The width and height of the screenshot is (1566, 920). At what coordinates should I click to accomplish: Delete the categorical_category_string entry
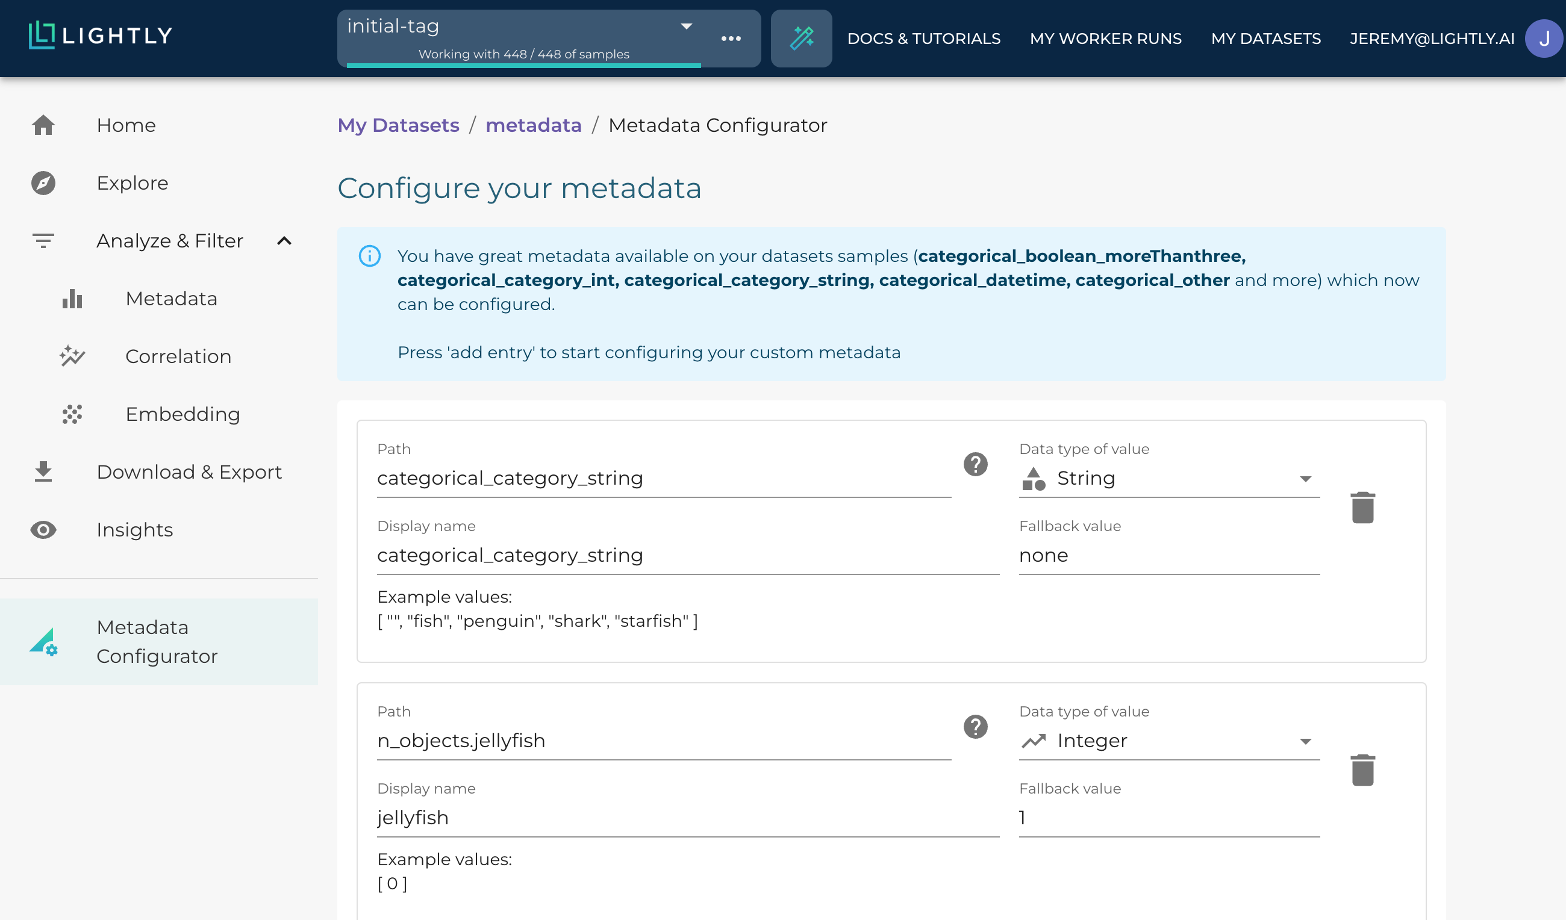1362,508
